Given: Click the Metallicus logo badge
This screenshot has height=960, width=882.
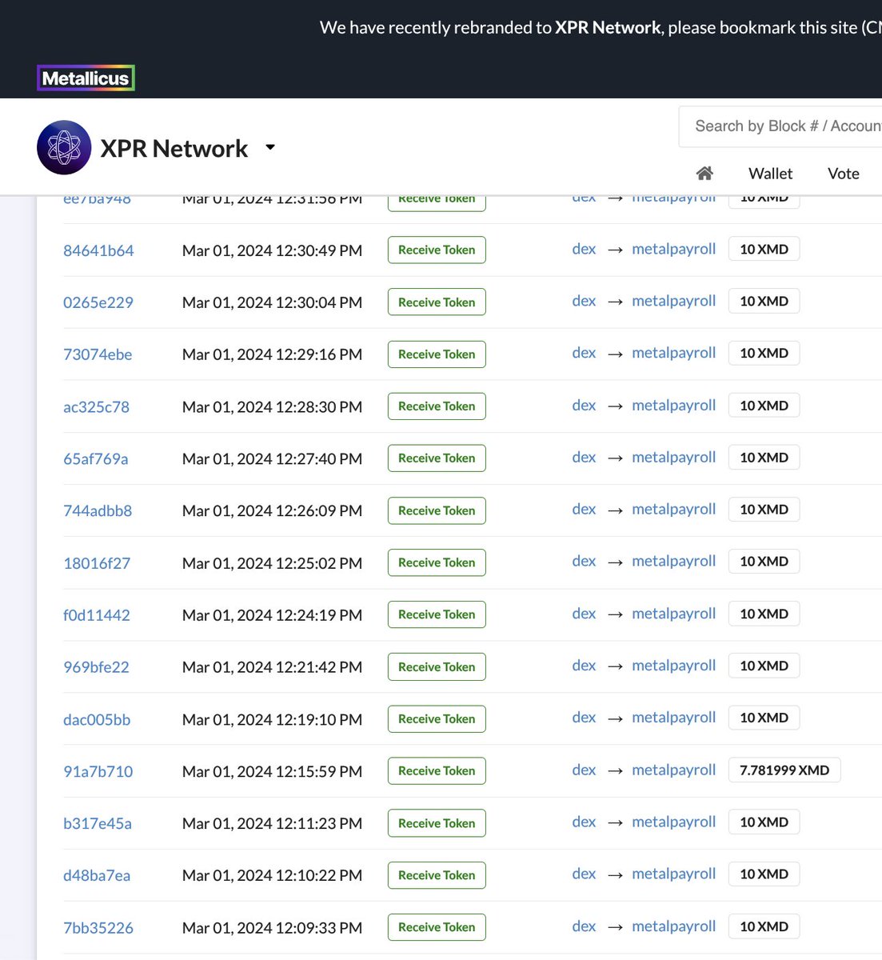Looking at the screenshot, I should click(x=86, y=78).
